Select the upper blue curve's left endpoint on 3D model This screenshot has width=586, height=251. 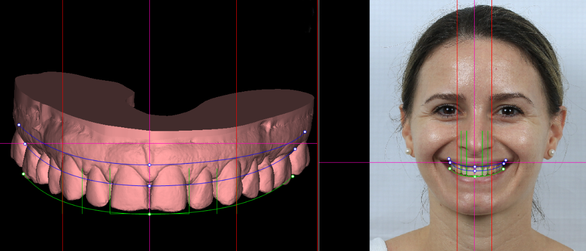coord(18,125)
